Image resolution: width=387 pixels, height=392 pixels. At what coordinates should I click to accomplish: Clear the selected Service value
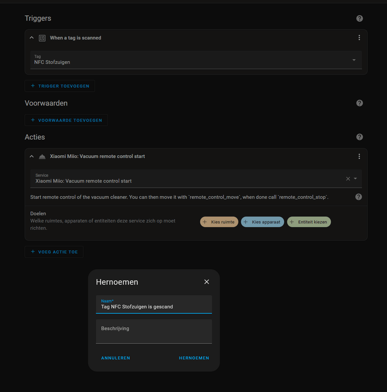pos(348,178)
